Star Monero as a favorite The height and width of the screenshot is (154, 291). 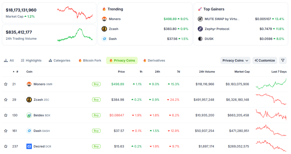pyautogui.click(x=6, y=84)
